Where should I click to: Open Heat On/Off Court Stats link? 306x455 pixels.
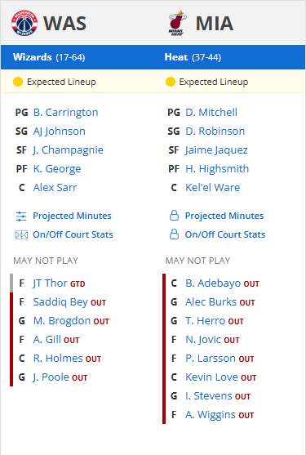pyautogui.click(x=225, y=234)
